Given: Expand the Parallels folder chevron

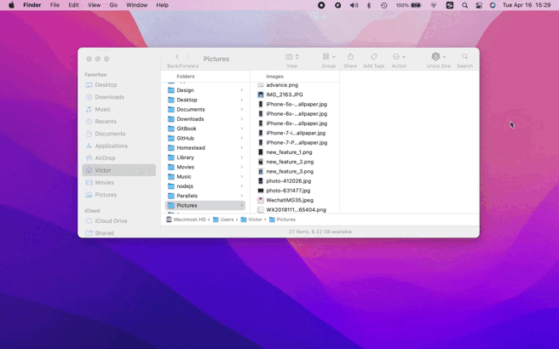Looking at the screenshot, I should (x=242, y=196).
